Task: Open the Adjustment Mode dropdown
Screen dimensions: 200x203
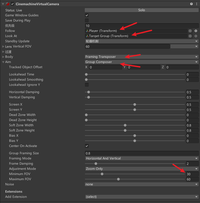Action: click(142, 169)
